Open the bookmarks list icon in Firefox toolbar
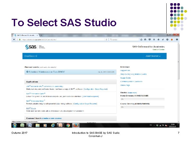Viewport: 191px width, 143px height. 145,40
